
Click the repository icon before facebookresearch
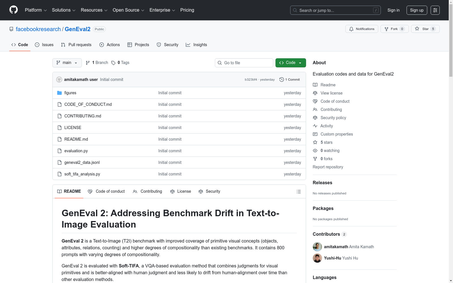[11, 29]
